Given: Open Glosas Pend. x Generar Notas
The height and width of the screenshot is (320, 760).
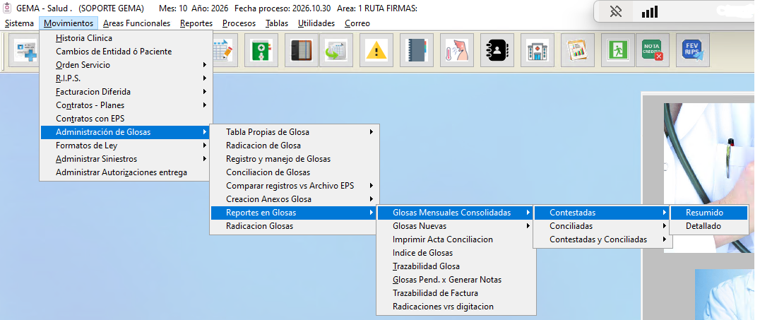Looking at the screenshot, I should (x=456, y=280).
